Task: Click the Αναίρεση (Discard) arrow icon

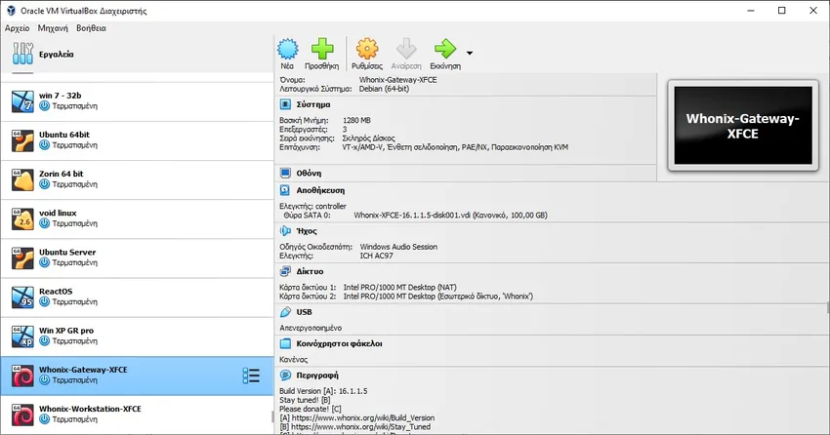Action: click(x=406, y=49)
